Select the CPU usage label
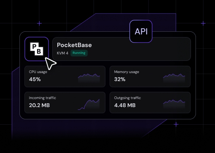 (38, 72)
